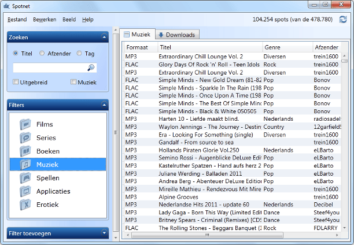Image resolution: width=354 pixels, height=245 pixels.
Task: Click the spot list vertical scrollbar thumb
Action: pyautogui.click(x=344, y=61)
